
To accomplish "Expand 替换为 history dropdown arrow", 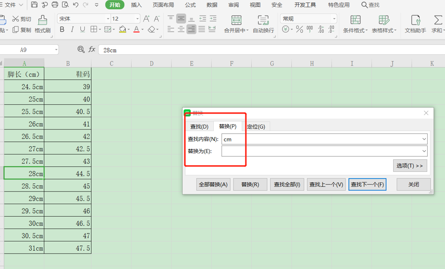I will click(x=424, y=151).
